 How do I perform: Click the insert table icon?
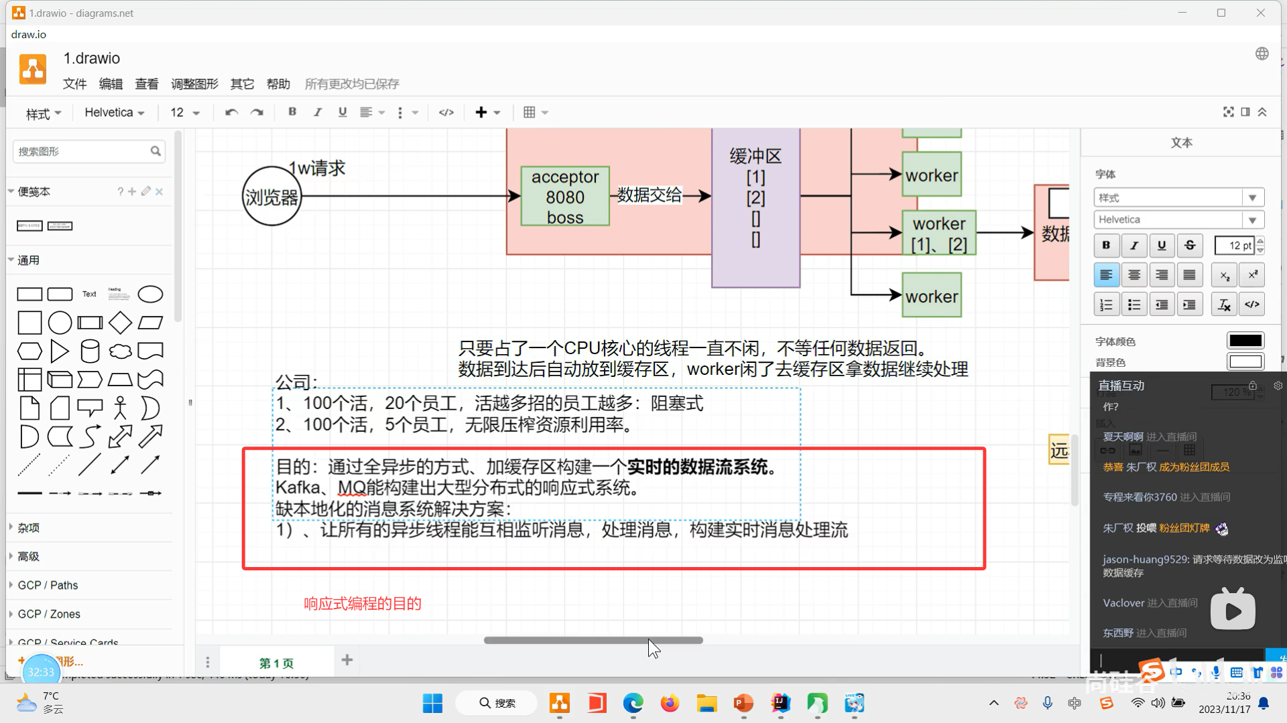pos(530,112)
